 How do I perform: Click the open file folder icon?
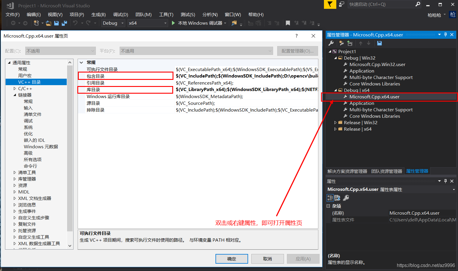click(49, 23)
